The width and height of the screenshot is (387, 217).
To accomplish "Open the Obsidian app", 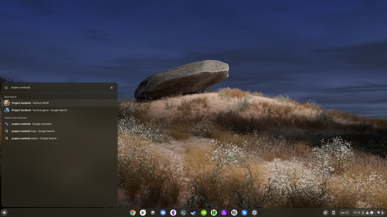I will pos(173,213).
